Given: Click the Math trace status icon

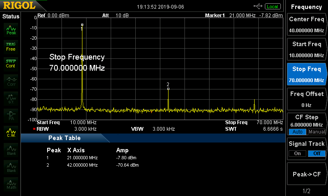Looking at the screenshot, I should point(11,184).
